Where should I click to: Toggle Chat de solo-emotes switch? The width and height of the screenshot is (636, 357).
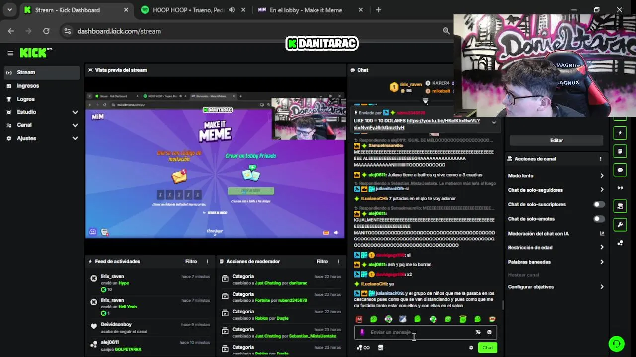599,219
